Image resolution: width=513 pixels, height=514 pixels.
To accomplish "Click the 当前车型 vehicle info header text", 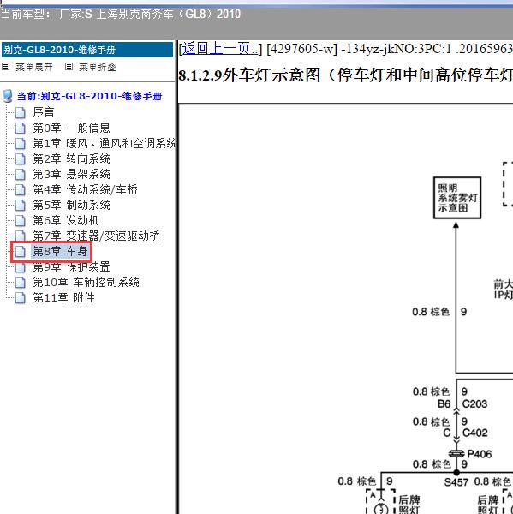I will tap(121, 14).
